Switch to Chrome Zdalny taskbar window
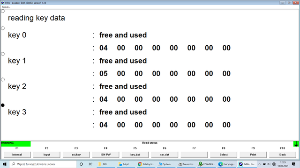 146,164
